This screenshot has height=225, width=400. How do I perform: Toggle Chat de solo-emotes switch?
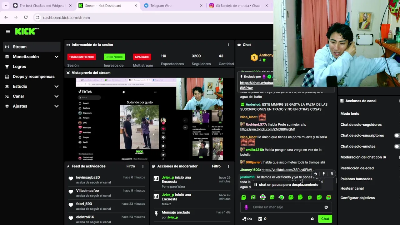pyautogui.click(x=397, y=147)
